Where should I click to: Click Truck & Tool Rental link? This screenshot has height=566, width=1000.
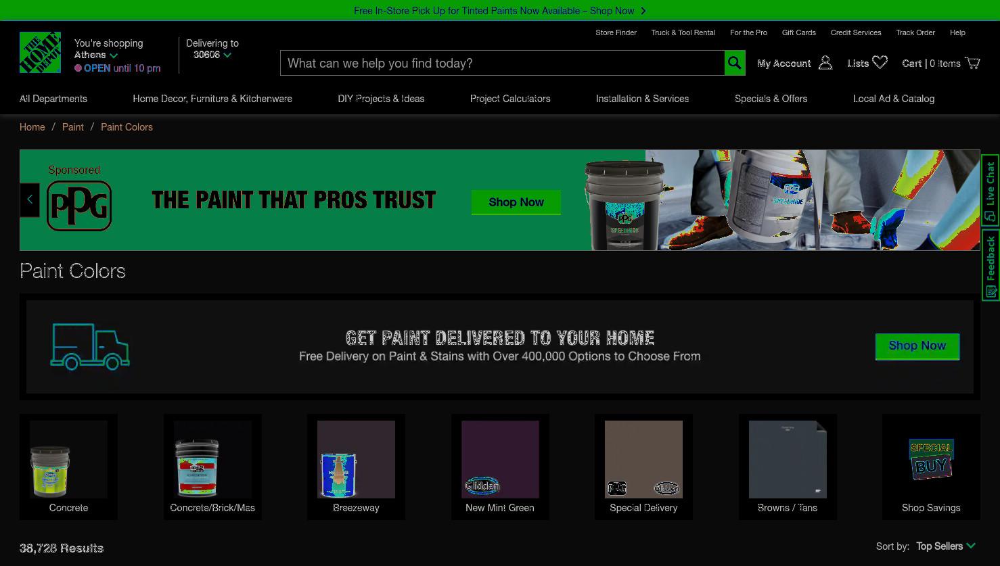[x=683, y=32]
